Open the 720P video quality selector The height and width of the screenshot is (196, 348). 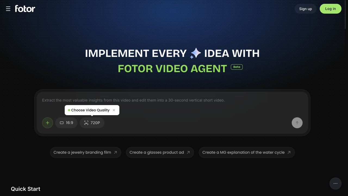point(92,123)
